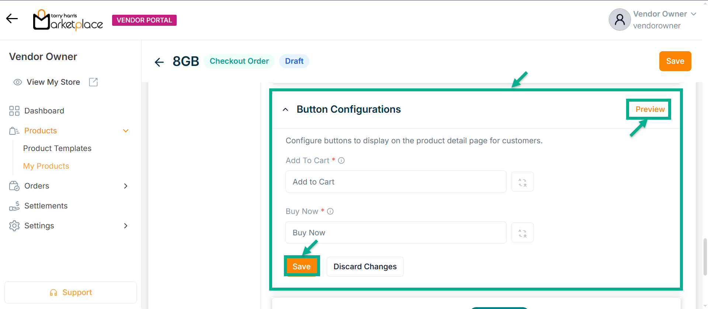This screenshot has height=309, width=708.
Task: Click the top-left browser-style back arrow
Action: coord(12,19)
